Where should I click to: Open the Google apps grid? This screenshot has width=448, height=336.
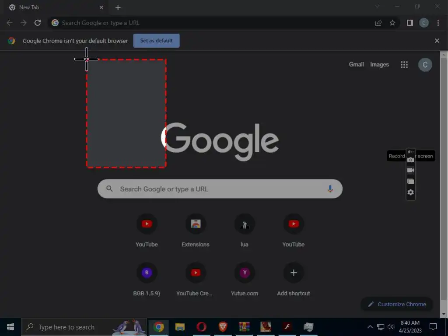(404, 65)
